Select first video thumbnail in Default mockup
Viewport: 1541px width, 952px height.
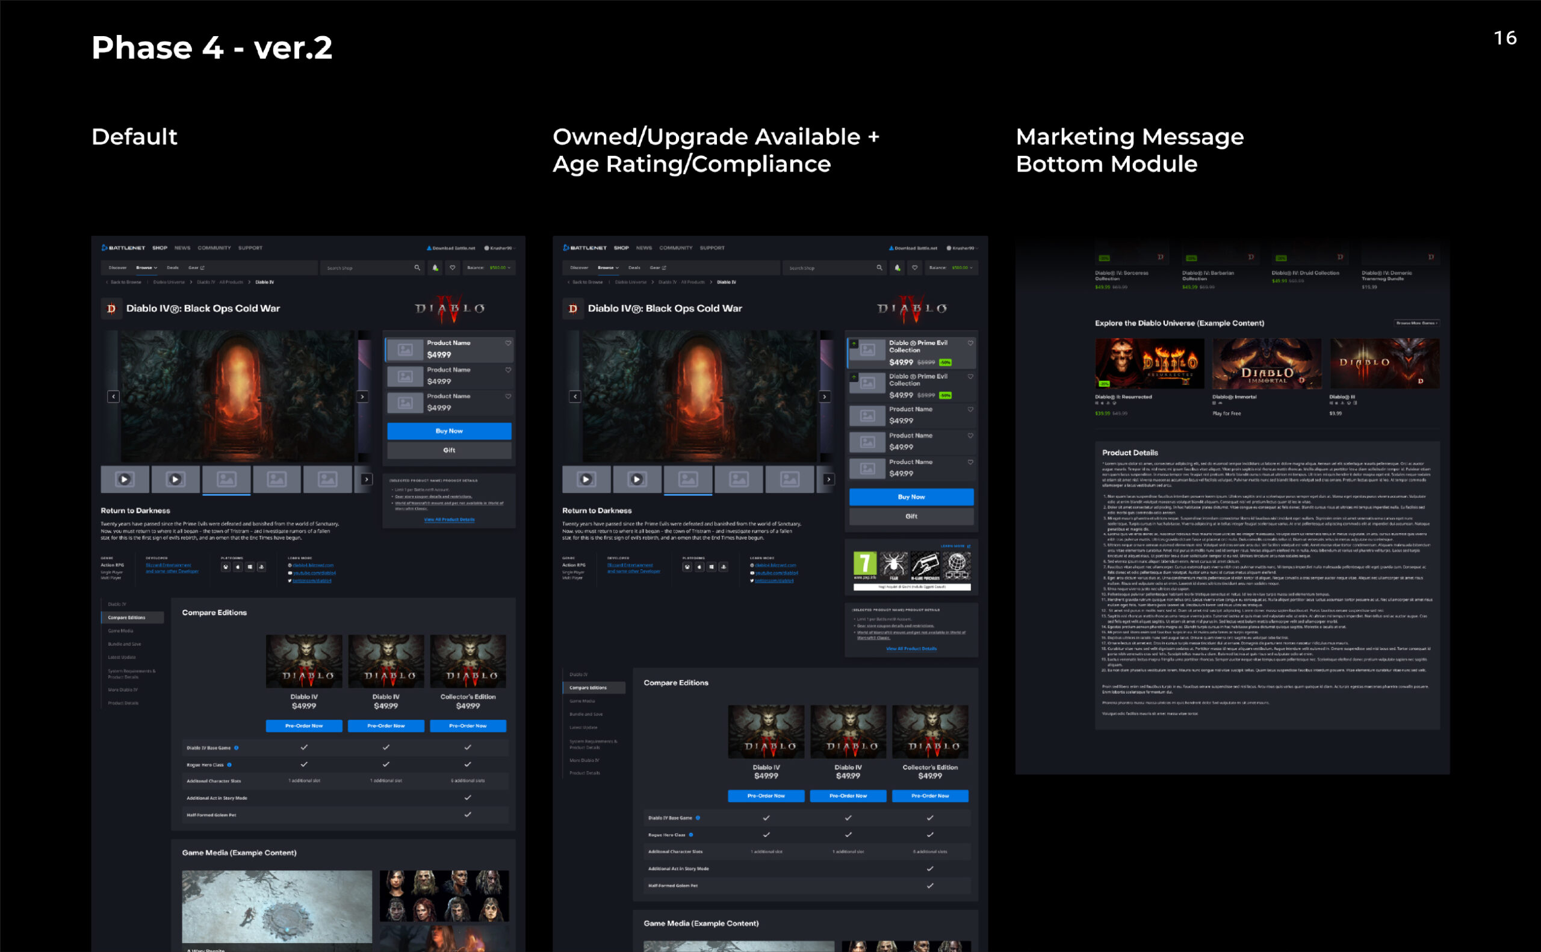[x=125, y=479]
